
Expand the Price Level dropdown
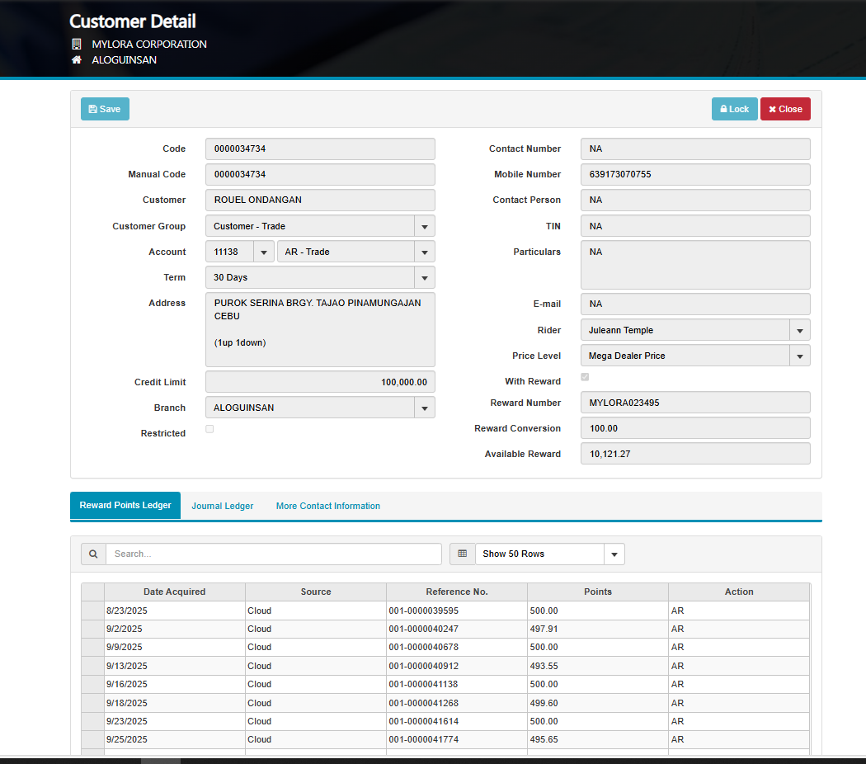click(799, 356)
